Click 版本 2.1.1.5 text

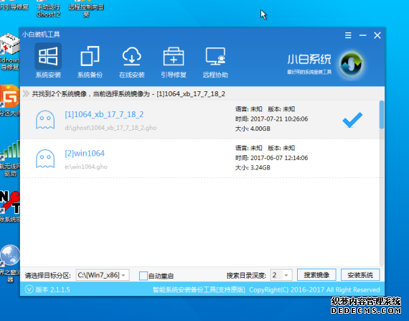point(52,289)
